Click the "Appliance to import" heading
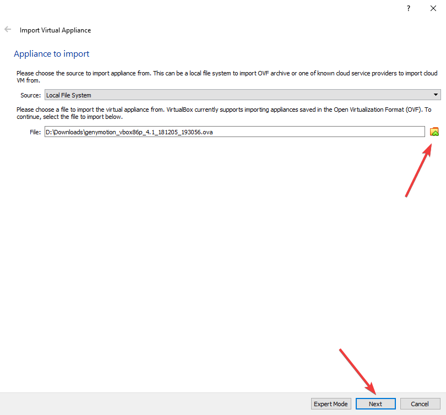Viewport: 446px width, 415px height. pos(51,54)
